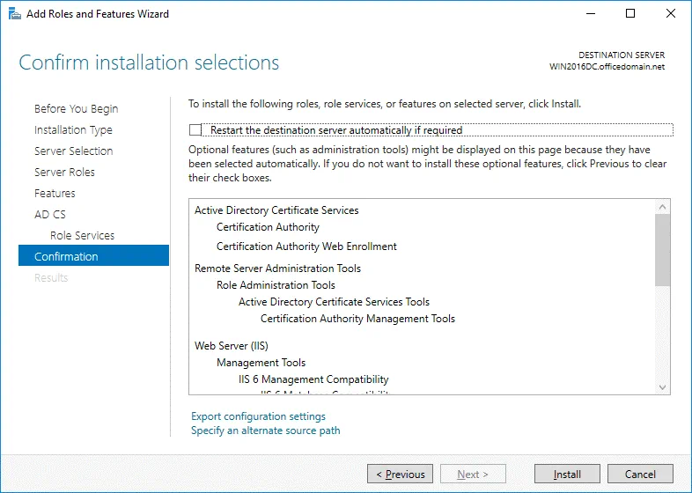Screen dimensions: 692x493
Task: Minimize the Add Roles wizard window
Action: [x=590, y=14]
